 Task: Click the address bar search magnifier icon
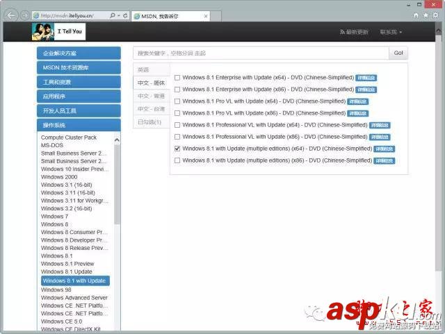pyautogui.click(x=113, y=15)
